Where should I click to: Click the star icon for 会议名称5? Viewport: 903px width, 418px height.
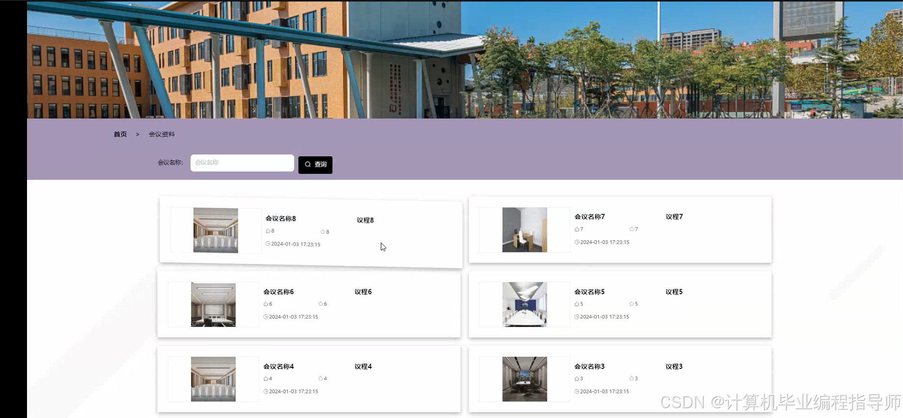click(x=631, y=304)
